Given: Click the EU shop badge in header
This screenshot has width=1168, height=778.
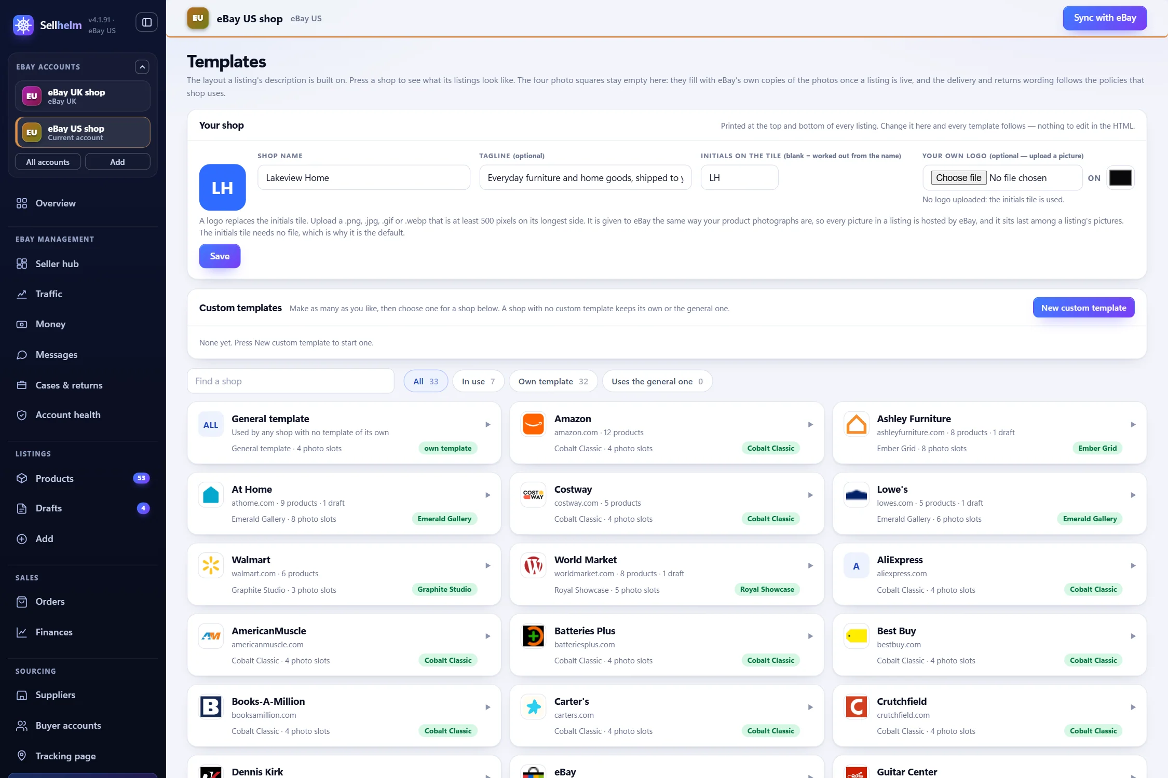Looking at the screenshot, I should [x=198, y=18].
